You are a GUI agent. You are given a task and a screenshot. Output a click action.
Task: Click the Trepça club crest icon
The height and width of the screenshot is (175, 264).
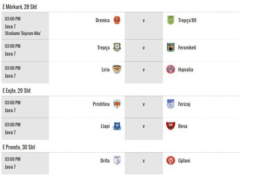[x=117, y=47]
